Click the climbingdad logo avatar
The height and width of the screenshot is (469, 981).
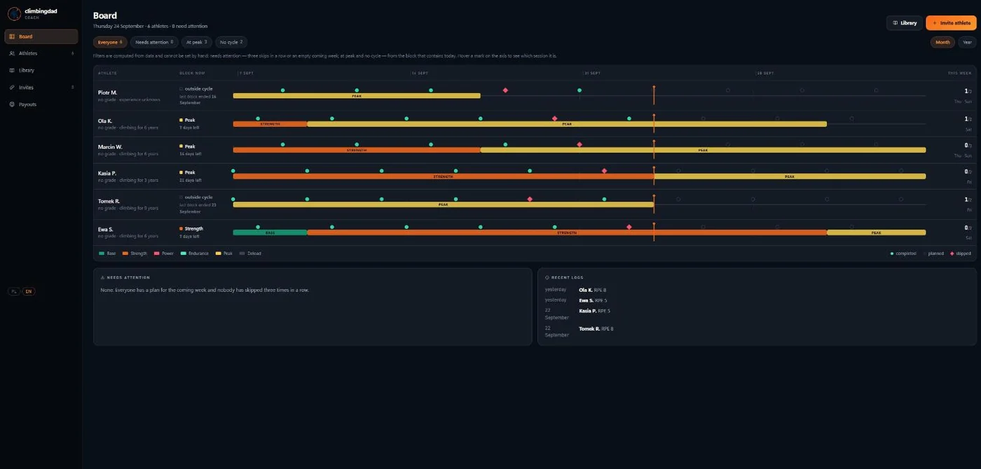click(x=14, y=14)
